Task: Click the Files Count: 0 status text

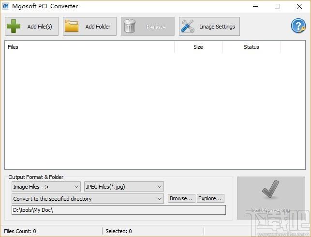Action: [x=20, y=231]
